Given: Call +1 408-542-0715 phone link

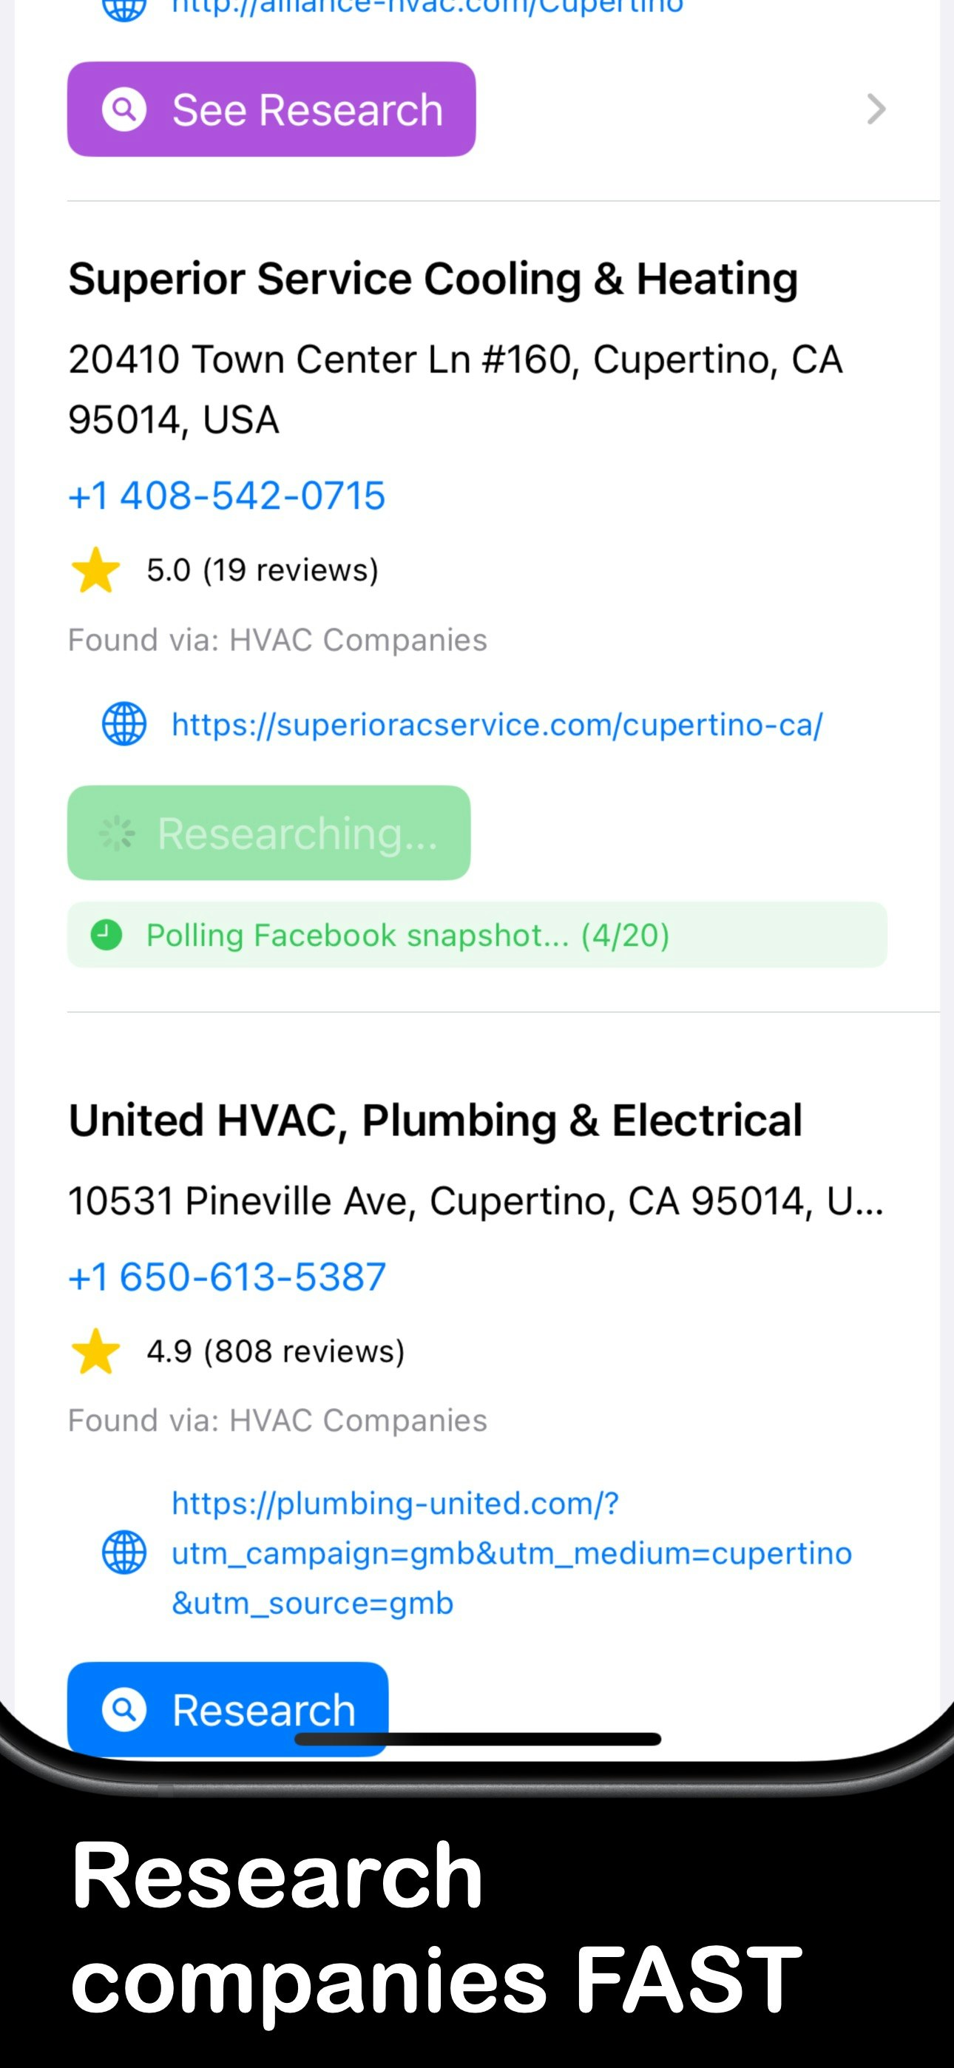Looking at the screenshot, I should 226,496.
